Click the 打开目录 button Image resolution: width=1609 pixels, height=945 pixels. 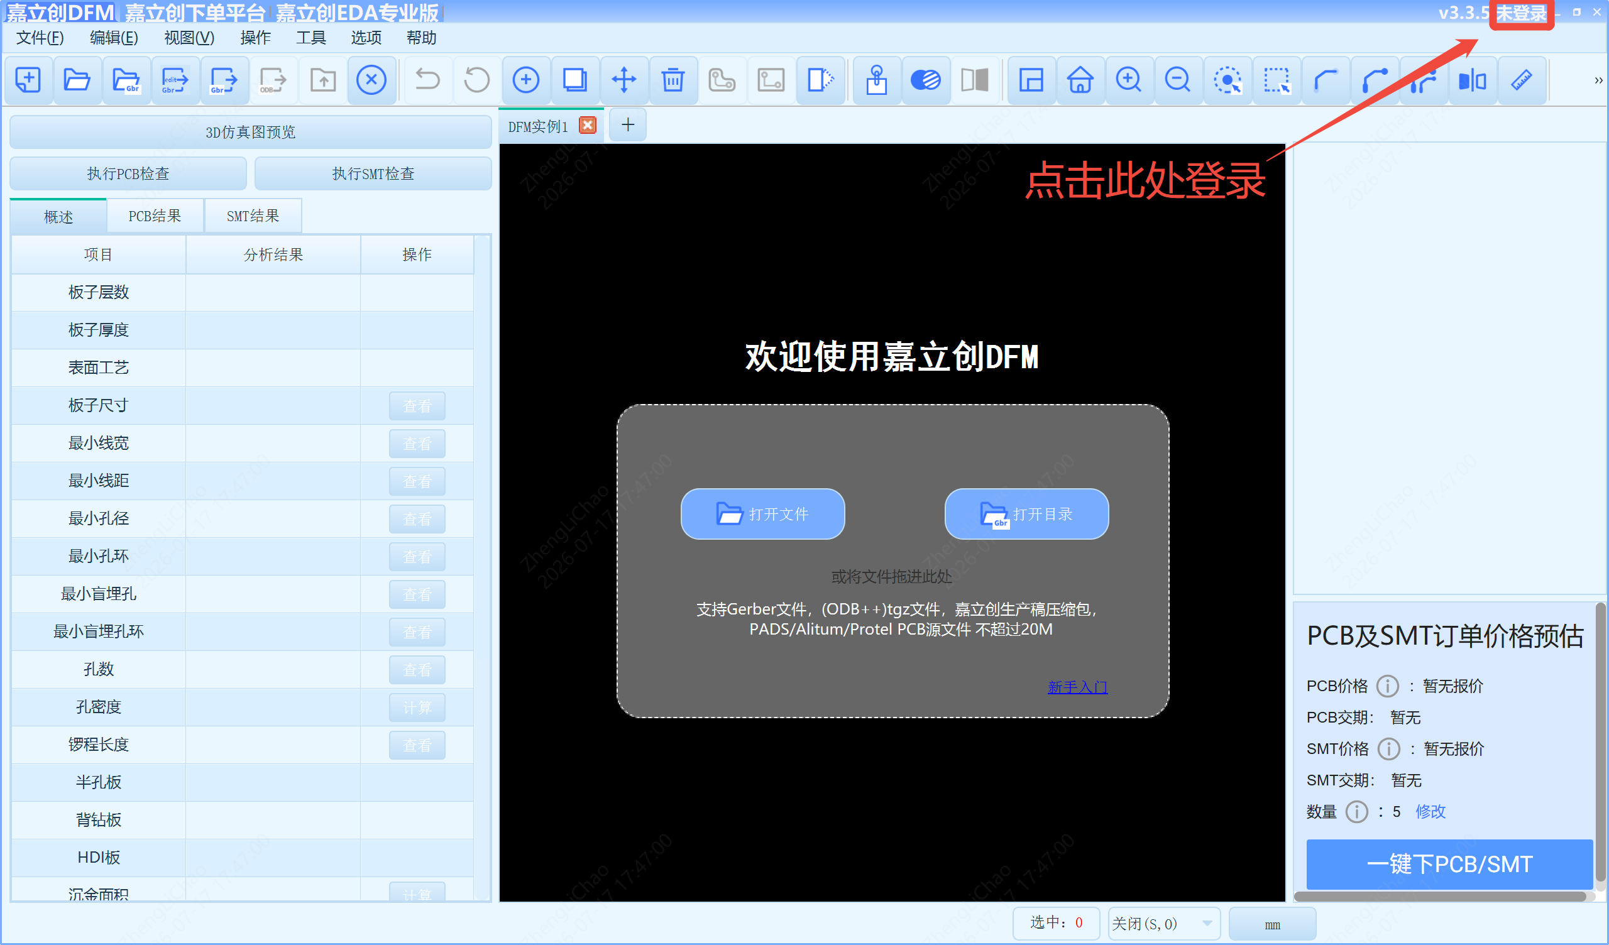pos(1026,514)
